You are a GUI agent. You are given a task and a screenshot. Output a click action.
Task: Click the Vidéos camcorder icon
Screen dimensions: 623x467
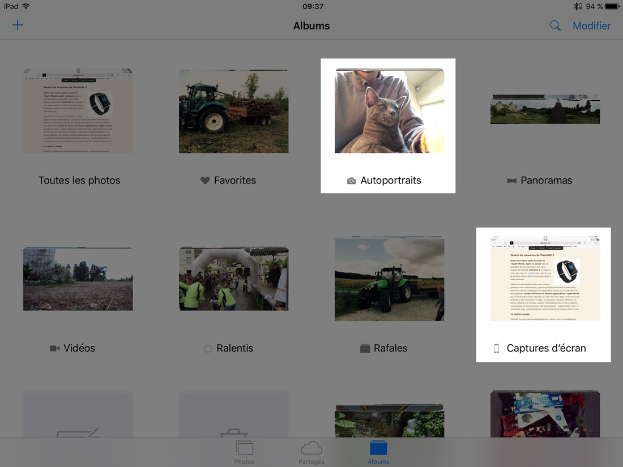(x=54, y=348)
